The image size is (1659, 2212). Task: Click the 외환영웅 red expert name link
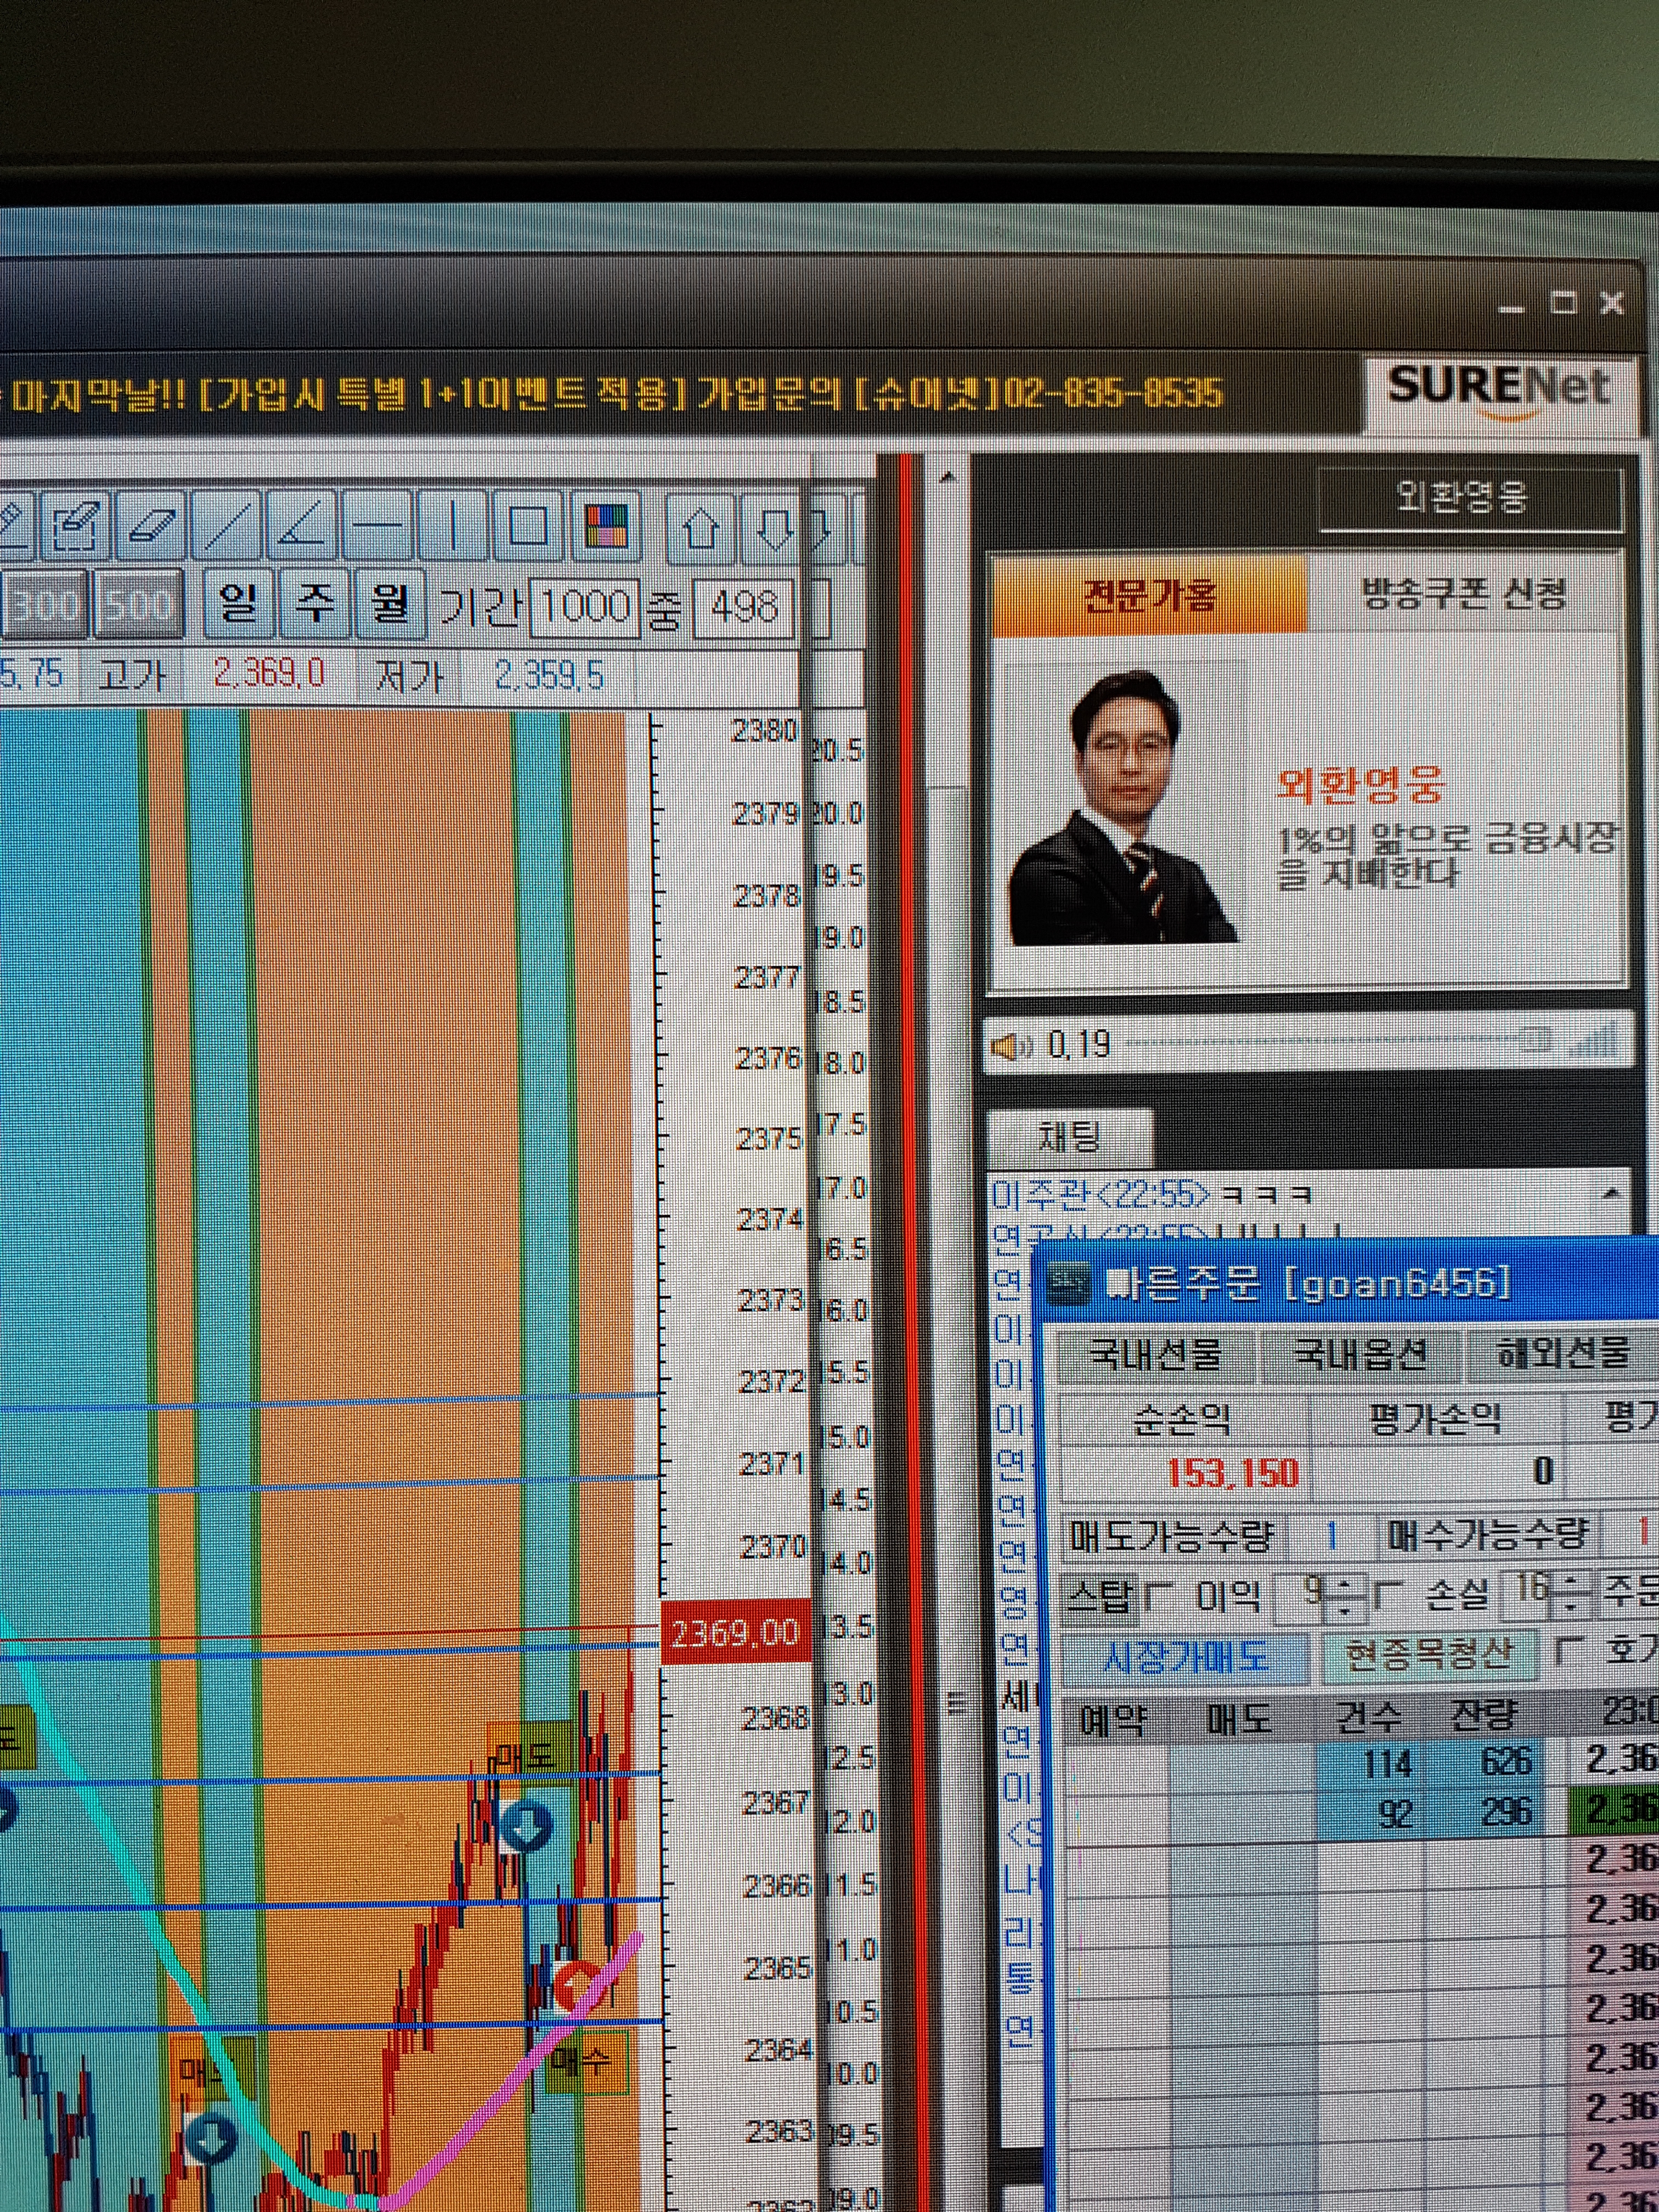pyautogui.click(x=1360, y=787)
